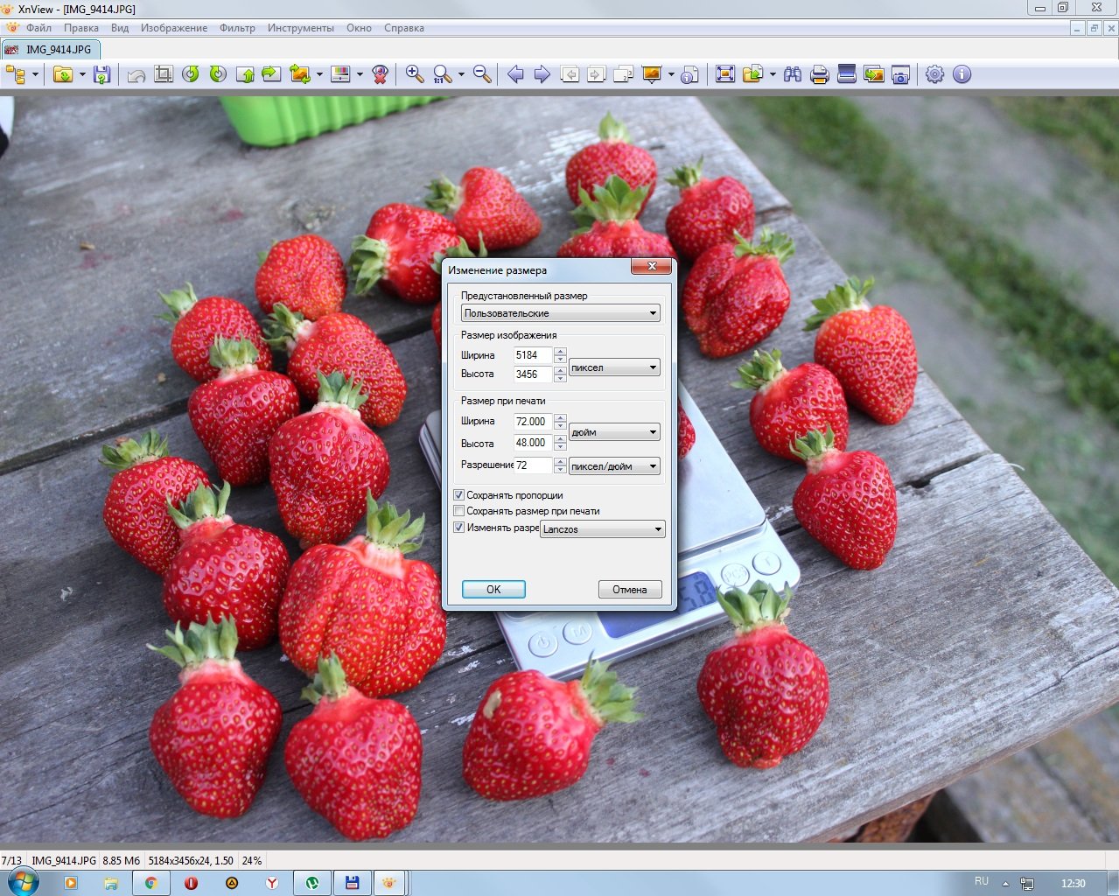This screenshot has height=896, width=1119.
Task: Click the Zoom Out magnifier icon
Action: 482,74
